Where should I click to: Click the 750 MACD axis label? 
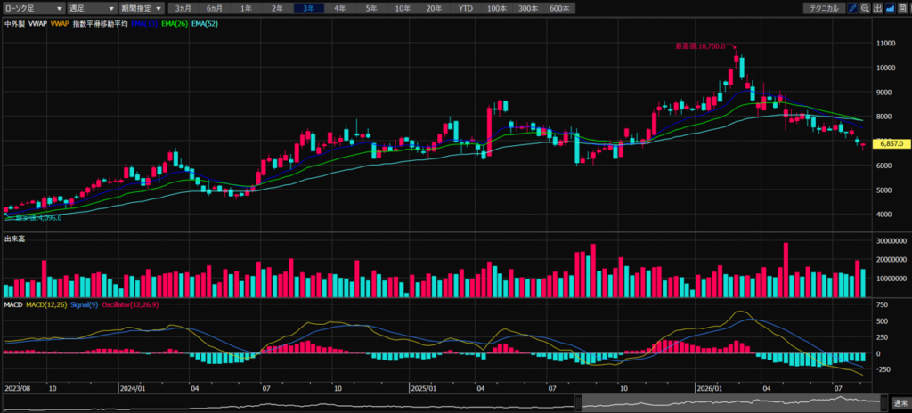pyautogui.click(x=883, y=304)
